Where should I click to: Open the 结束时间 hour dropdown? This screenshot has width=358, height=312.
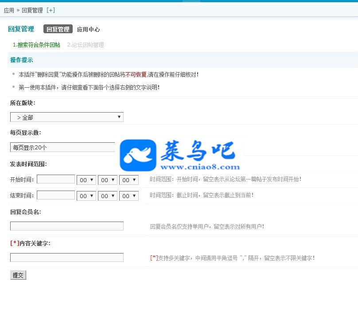click(86, 196)
